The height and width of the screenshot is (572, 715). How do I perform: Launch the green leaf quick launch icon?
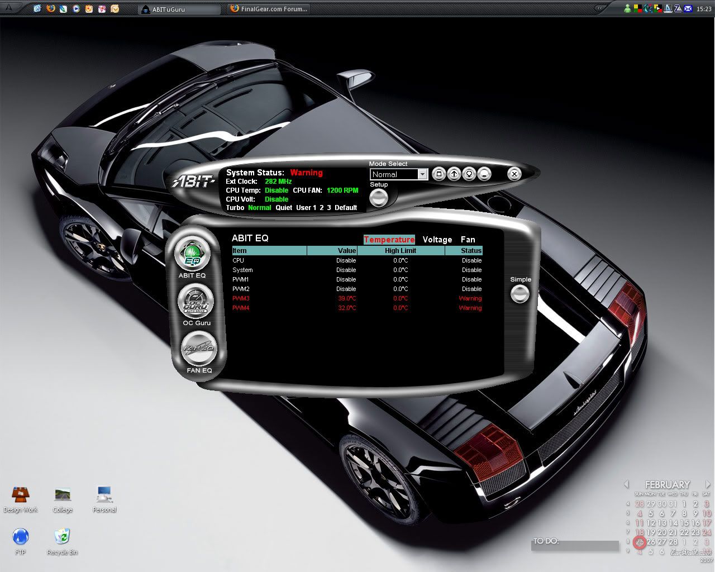63,9
